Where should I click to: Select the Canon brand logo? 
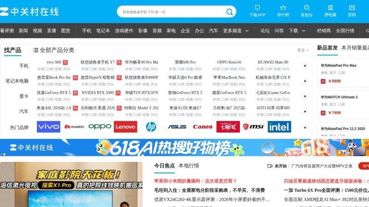tap(202, 127)
